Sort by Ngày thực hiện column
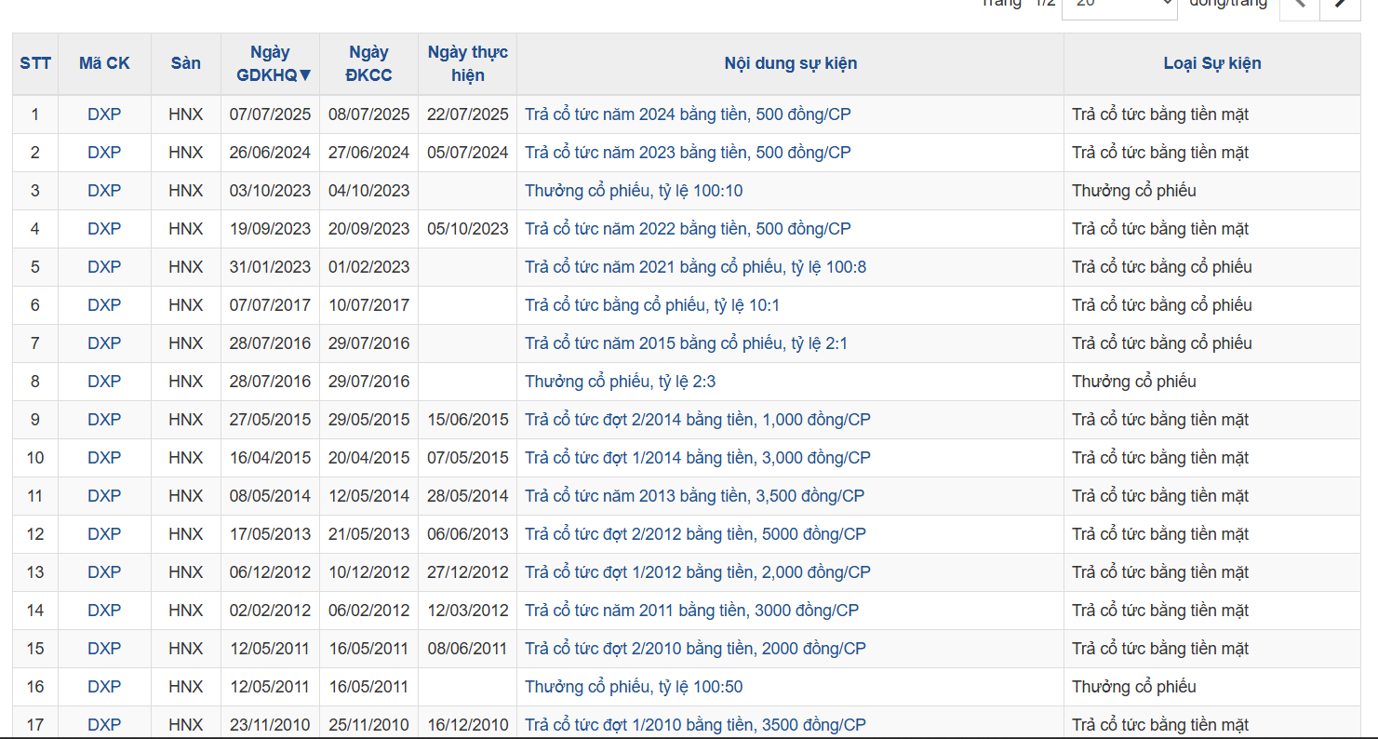The width and height of the screenshot is (1378, 739). click(x=467, y=63)
